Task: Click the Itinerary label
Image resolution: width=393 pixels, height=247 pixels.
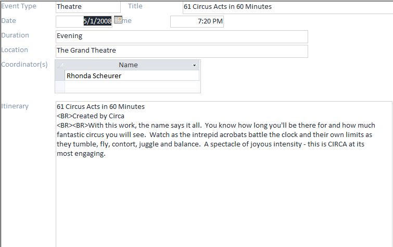Action: click(x=15, y=106)
